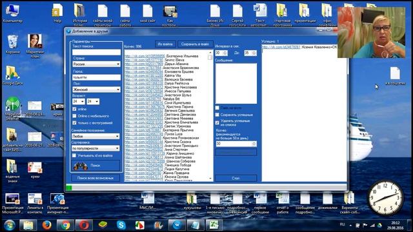Open the водяные знаки folder
This screenshot has width=413, height=232.
click(12, 171)
